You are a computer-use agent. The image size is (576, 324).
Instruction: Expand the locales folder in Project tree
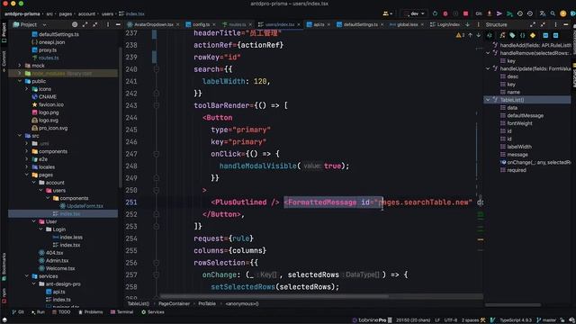tap(27, 166)
